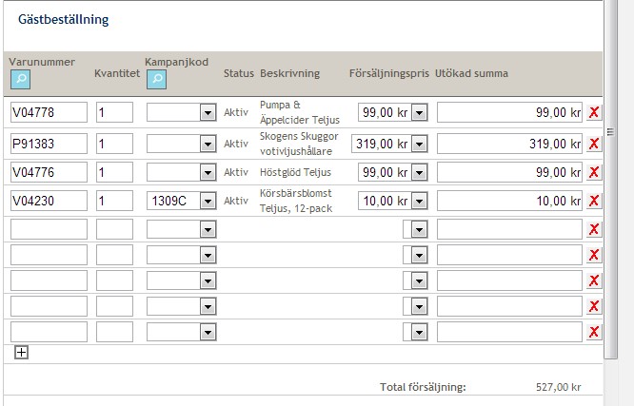Click the V04230 item number field

pos(49,201)
